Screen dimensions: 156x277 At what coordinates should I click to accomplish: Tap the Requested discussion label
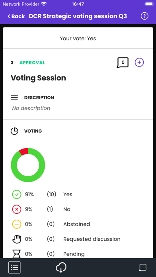pos(92,239)
